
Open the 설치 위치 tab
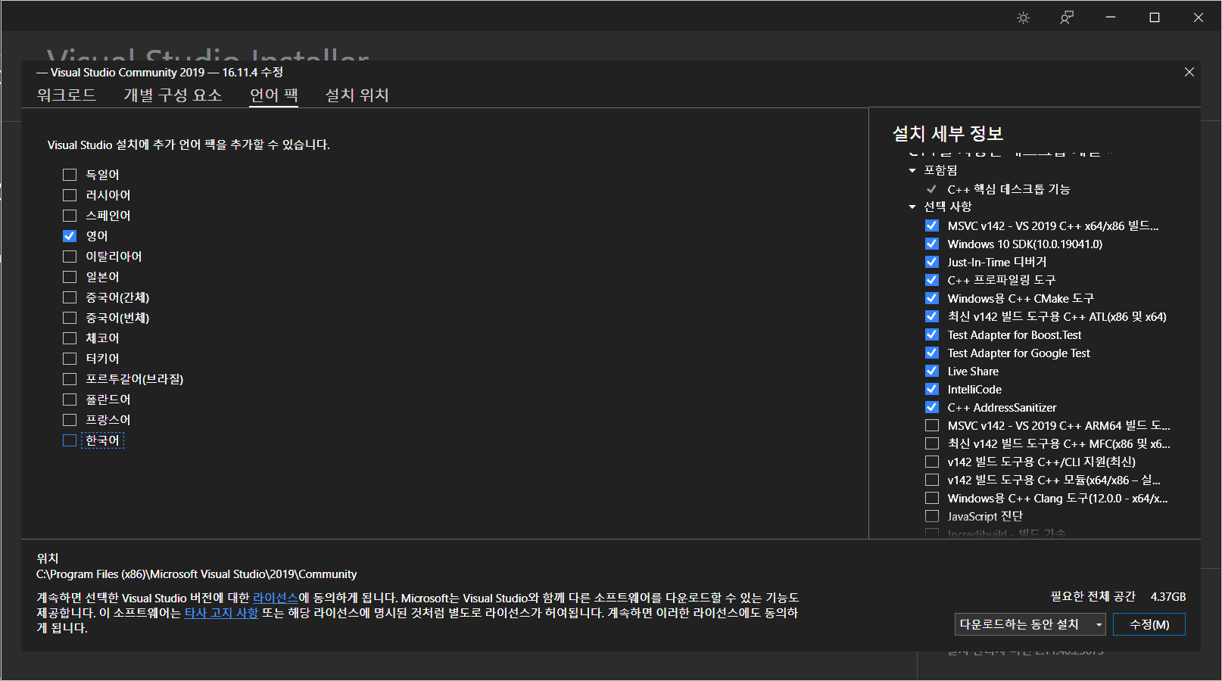(357, 95)
